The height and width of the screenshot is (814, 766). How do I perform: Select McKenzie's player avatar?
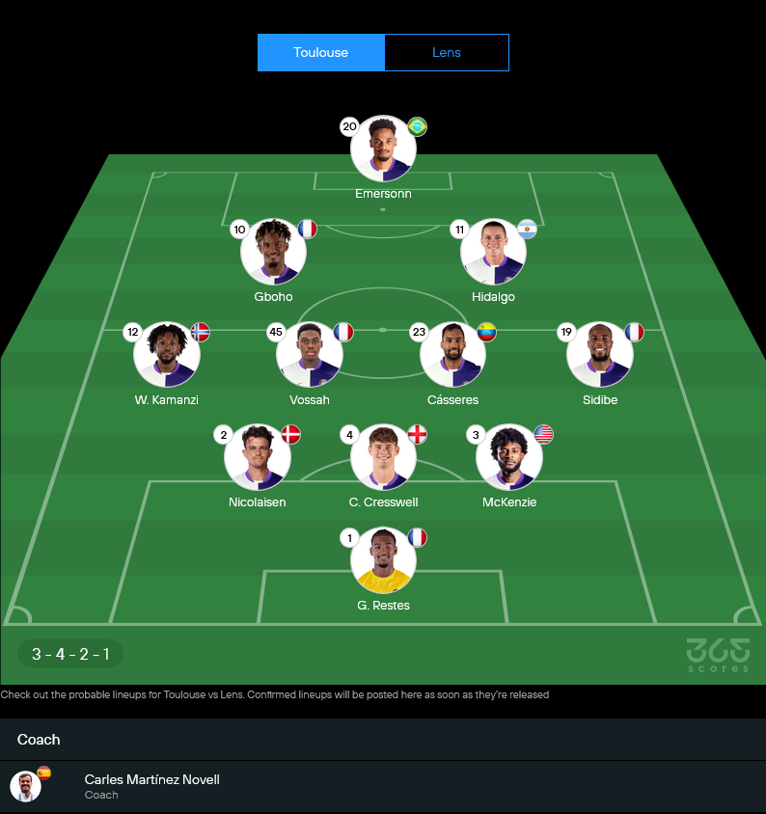509,457
